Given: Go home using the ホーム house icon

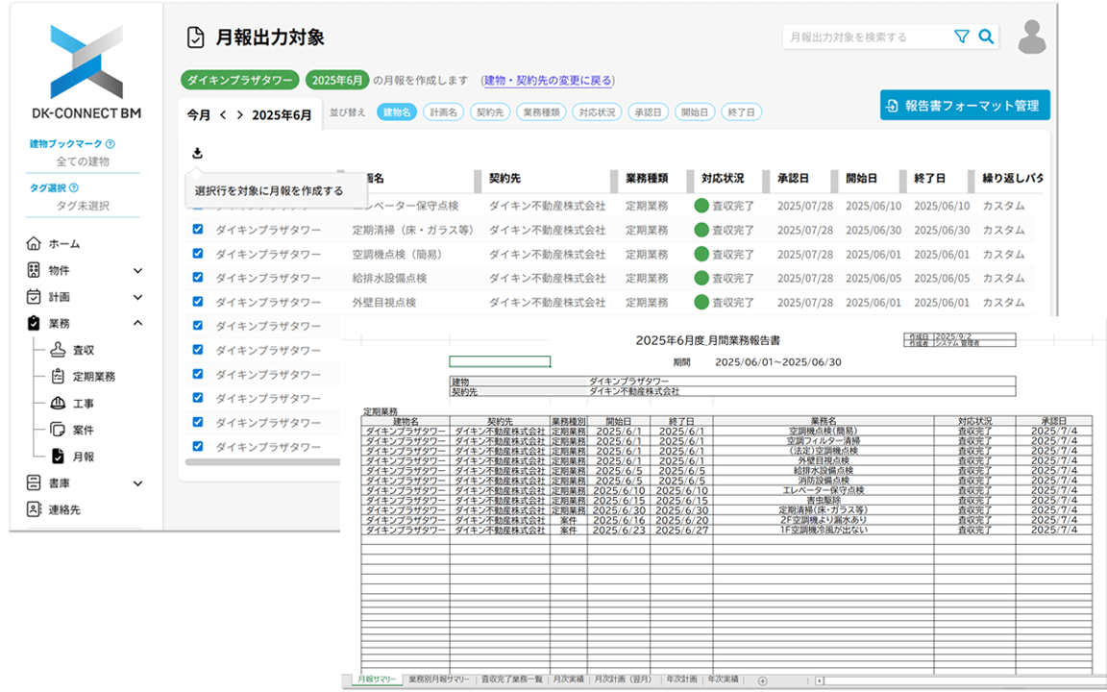Looking at the screenshot, I should point(32,243).
